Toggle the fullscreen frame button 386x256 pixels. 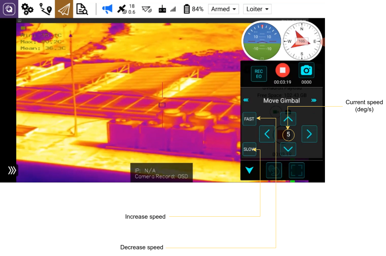(x=297, y=170)
